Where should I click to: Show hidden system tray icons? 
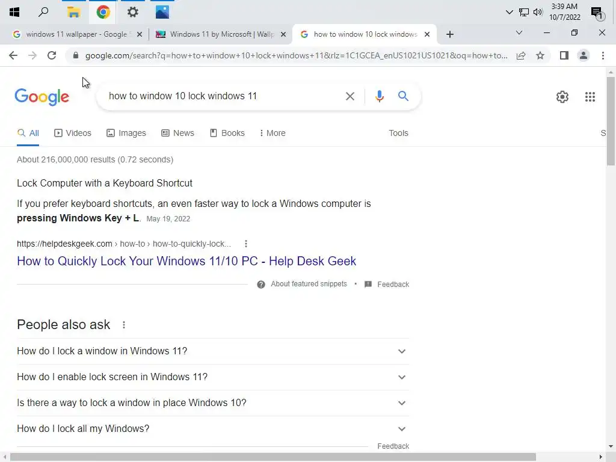[x=509, y=12]
